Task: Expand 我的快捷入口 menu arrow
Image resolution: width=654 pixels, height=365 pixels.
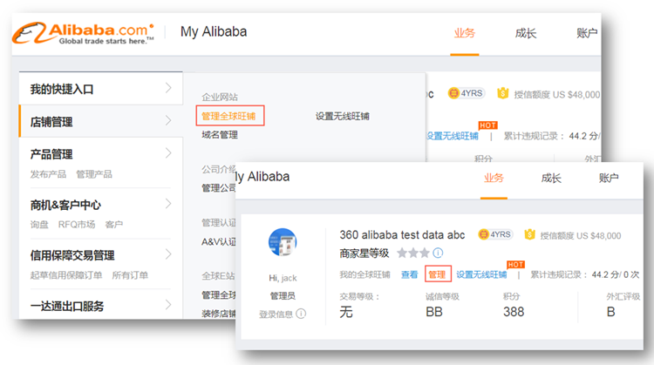Action: [x=168, y=88]
